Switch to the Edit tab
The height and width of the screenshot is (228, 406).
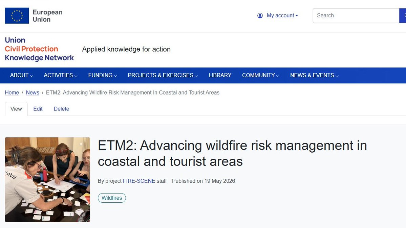tap(38, 109)
